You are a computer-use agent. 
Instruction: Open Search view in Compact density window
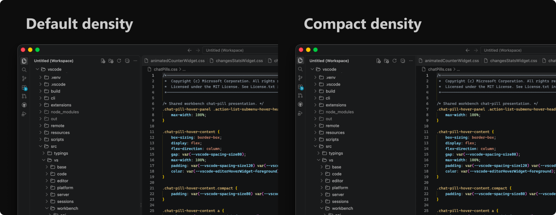tap(300, 69)
